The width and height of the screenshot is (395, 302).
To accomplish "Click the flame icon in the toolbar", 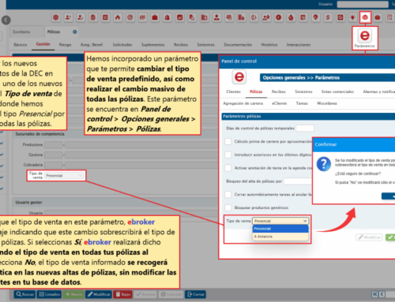I will [x=118, y=17].
